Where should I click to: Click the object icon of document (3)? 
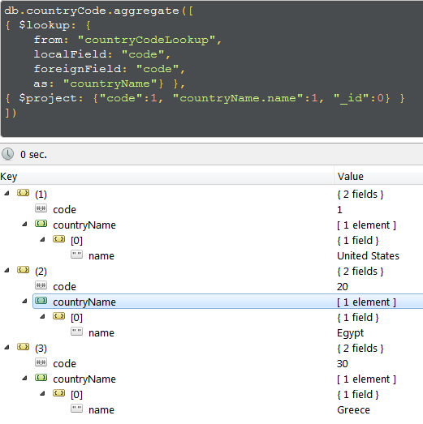pyautogui.click(x=23, y=347)
